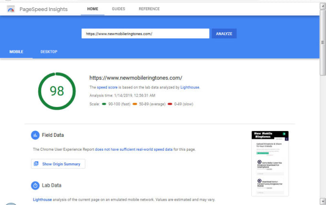Click the Analysis time text

pyautogui.click(x=122, y=96)
